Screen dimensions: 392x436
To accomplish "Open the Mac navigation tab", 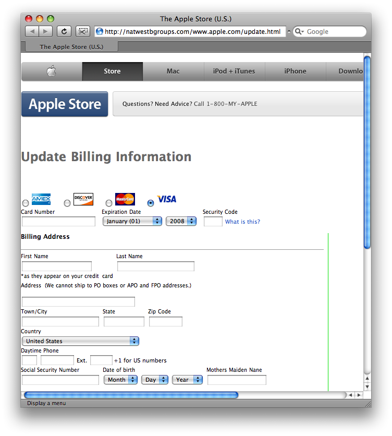I will [x=173, y=71].
